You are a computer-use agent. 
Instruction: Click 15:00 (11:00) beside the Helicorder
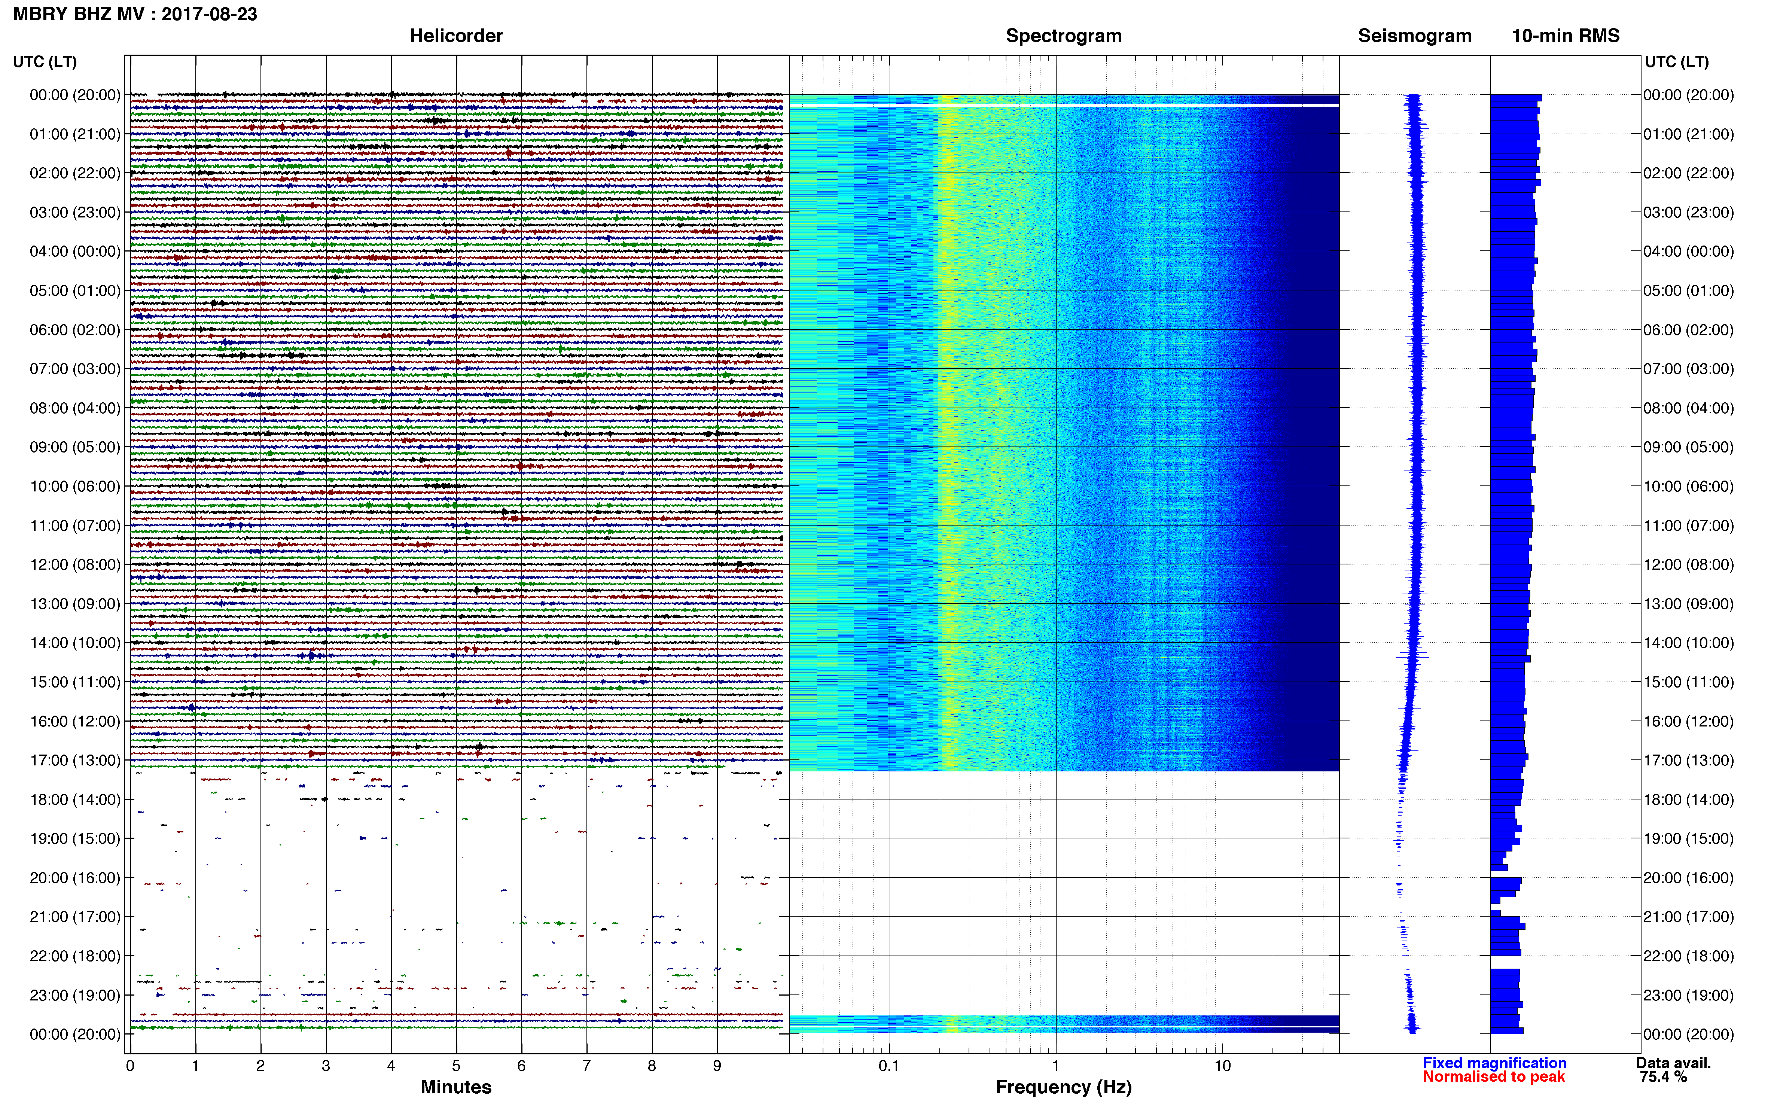(75, 682)
